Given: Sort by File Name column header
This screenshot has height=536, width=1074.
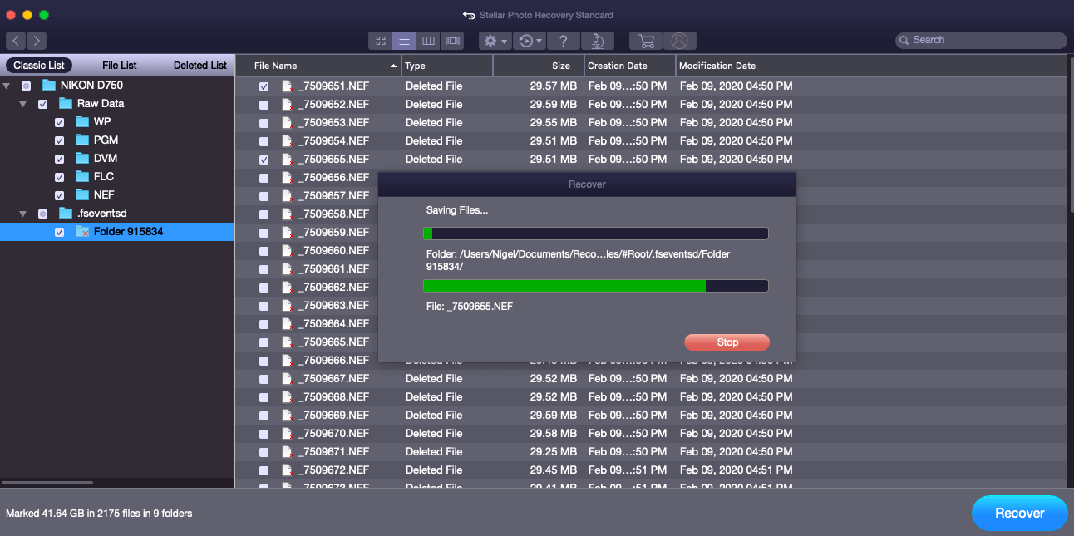Looking at the screenshot, I should pos(318,66).
